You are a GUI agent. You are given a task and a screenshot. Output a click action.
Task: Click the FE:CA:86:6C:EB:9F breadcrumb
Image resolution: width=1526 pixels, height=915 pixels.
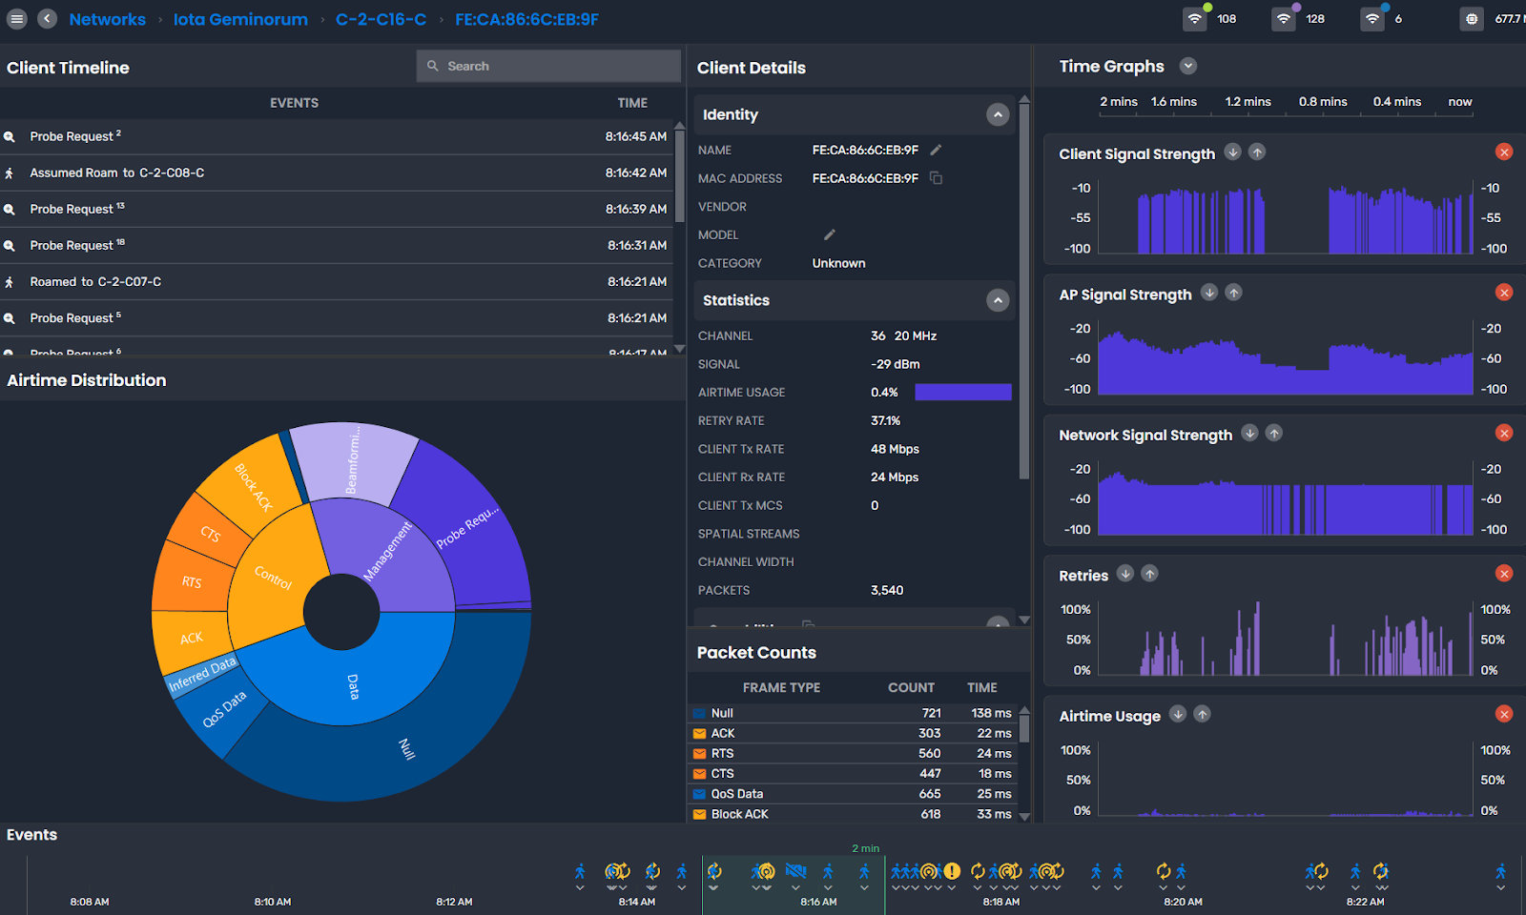[526, 19]
